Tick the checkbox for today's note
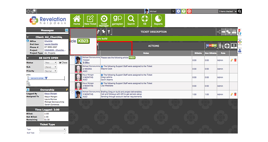The height and width of the screenshot is (142, 268). click(x=72, y=58)
